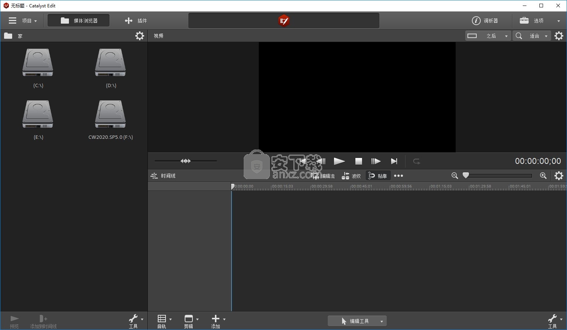Open the 选项 options briefcase
This screenshot has height=330, width=567.
pos(531,21)
